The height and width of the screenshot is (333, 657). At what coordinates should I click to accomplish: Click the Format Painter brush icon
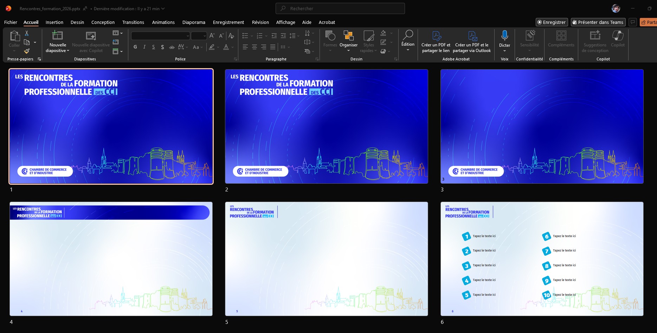click(x=27, y=51)
